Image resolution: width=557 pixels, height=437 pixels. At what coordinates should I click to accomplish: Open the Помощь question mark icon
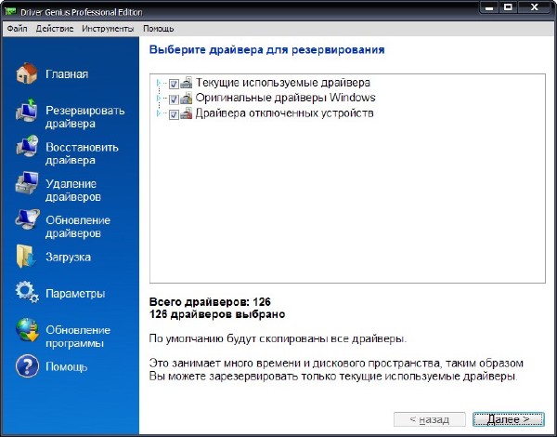click(27, 366)
